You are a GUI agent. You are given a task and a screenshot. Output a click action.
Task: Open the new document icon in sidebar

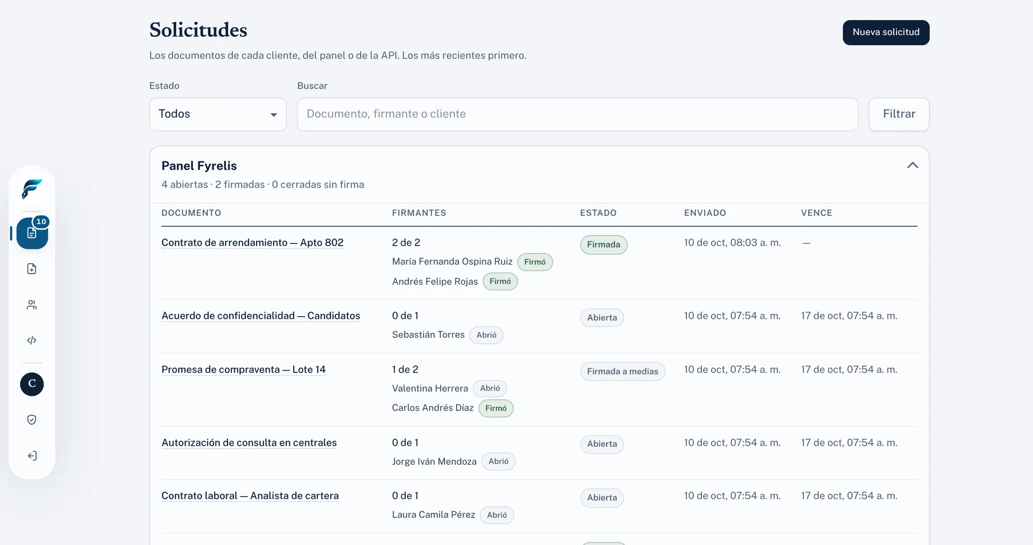coord(32,268)
